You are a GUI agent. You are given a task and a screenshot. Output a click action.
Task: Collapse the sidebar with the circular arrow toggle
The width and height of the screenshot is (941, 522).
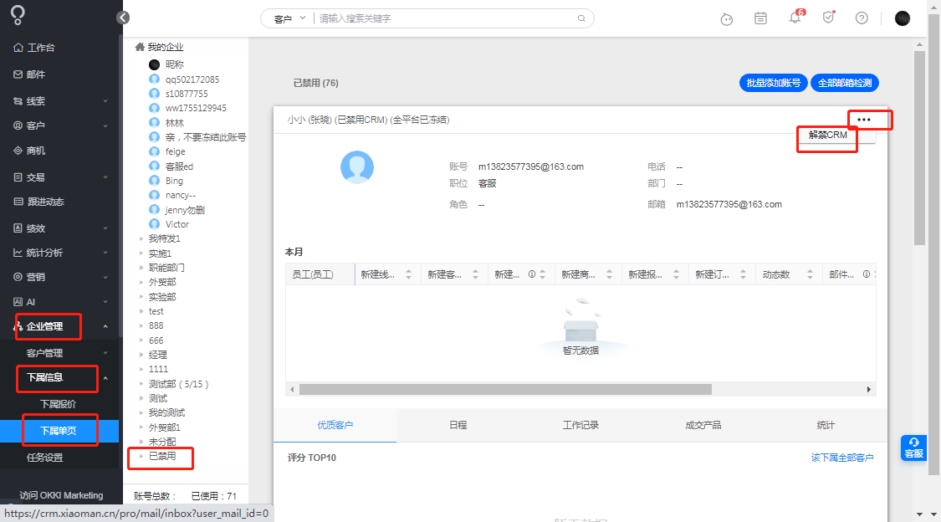(123, 17)
